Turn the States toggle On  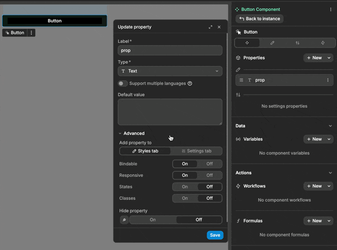click(x=185, y=186)
